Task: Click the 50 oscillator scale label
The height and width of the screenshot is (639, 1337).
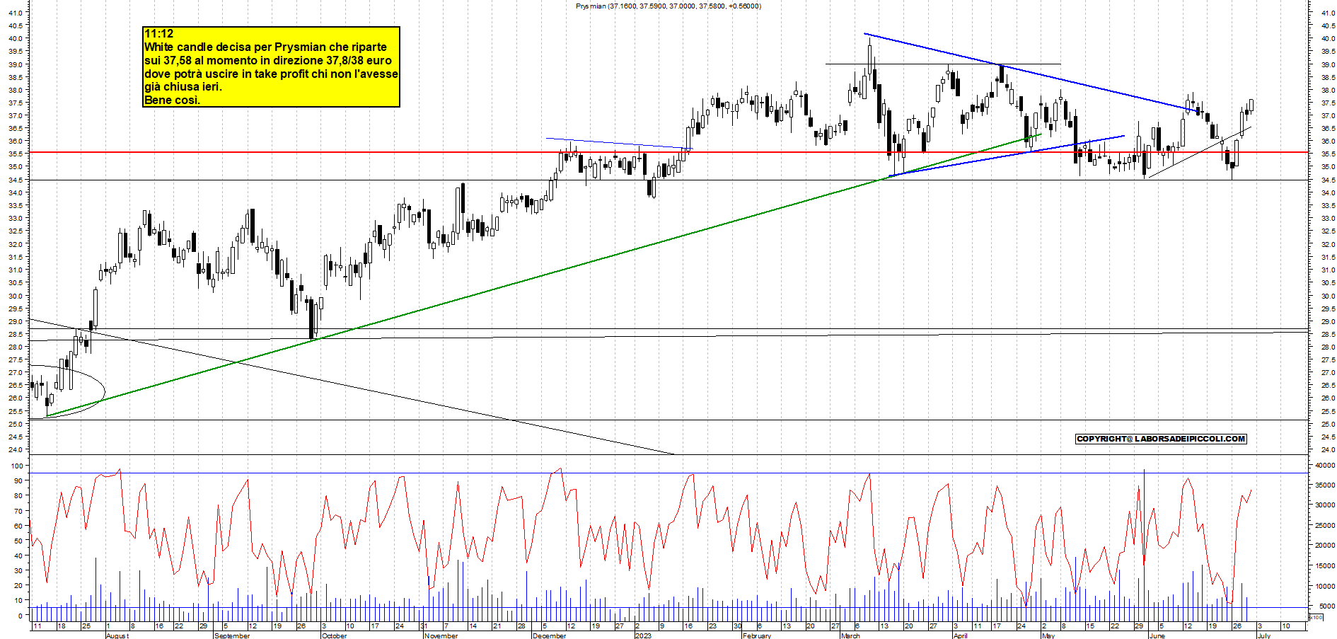Action: click(x=19, y=541)
